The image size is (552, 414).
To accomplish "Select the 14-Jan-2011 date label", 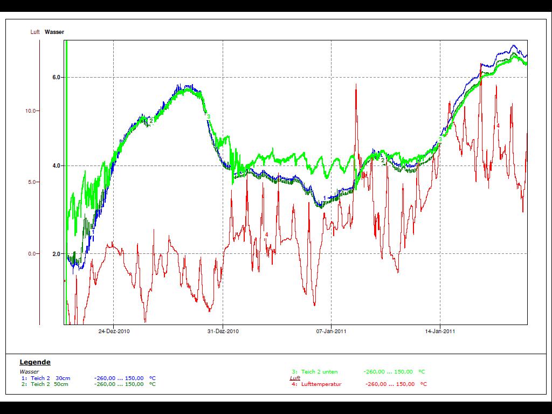I will click(440, 332).
